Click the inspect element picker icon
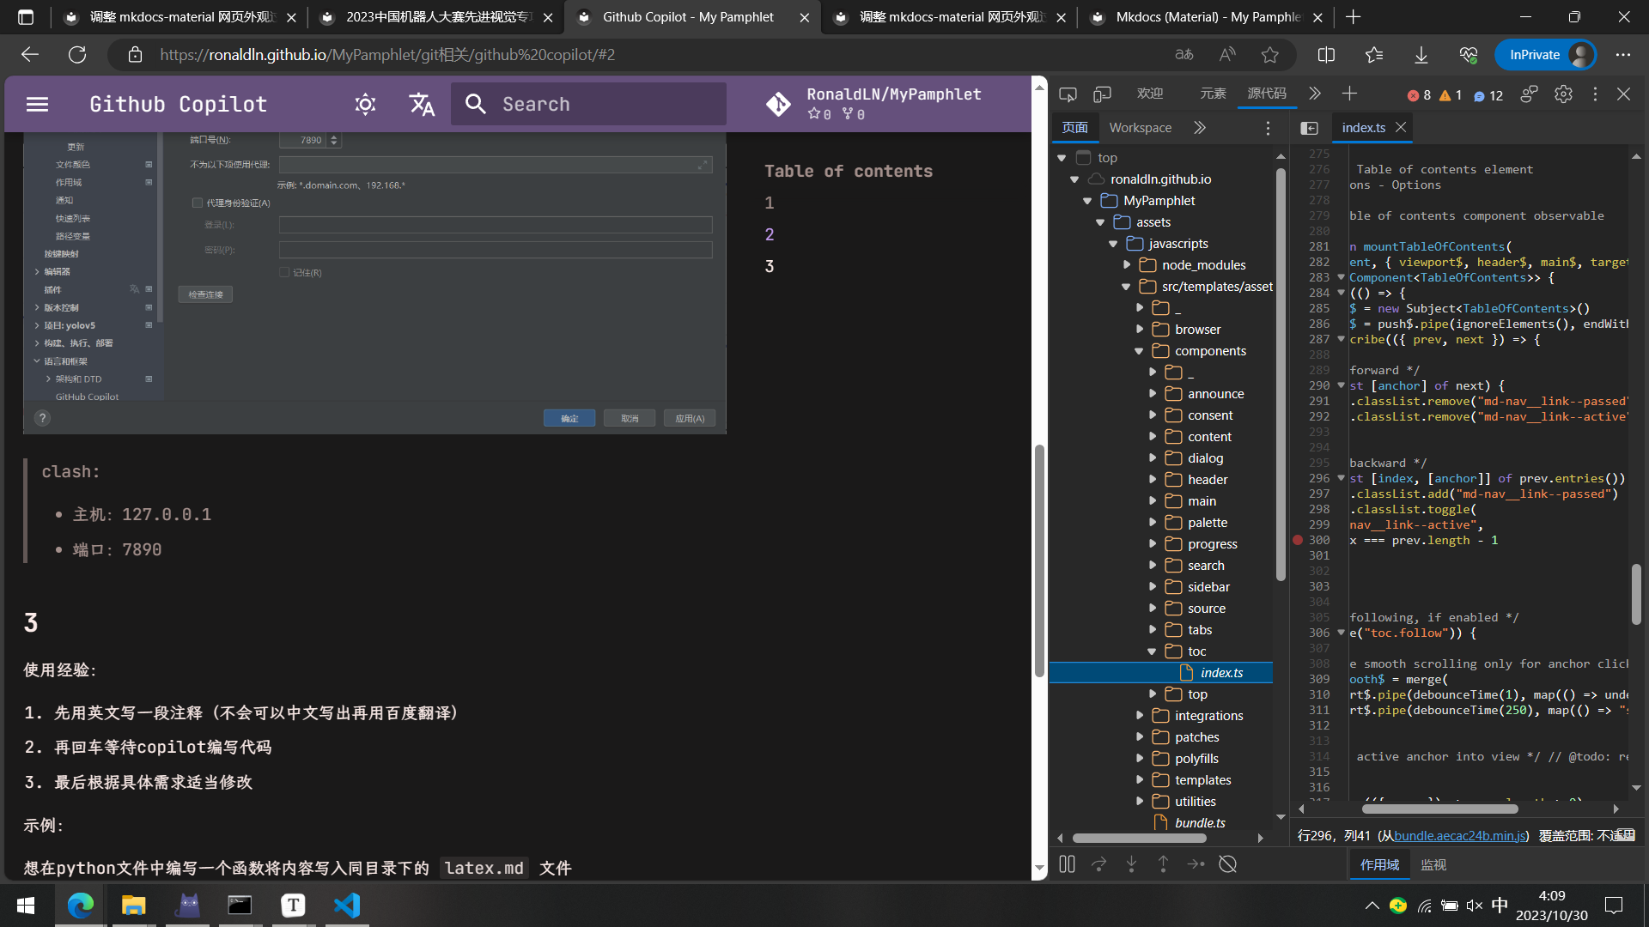This screenshot has height=927, width=1649. pyautogui.click(x=1068, y=94)
